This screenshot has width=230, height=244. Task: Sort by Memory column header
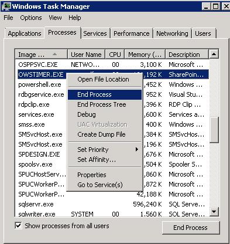(145, 55)
